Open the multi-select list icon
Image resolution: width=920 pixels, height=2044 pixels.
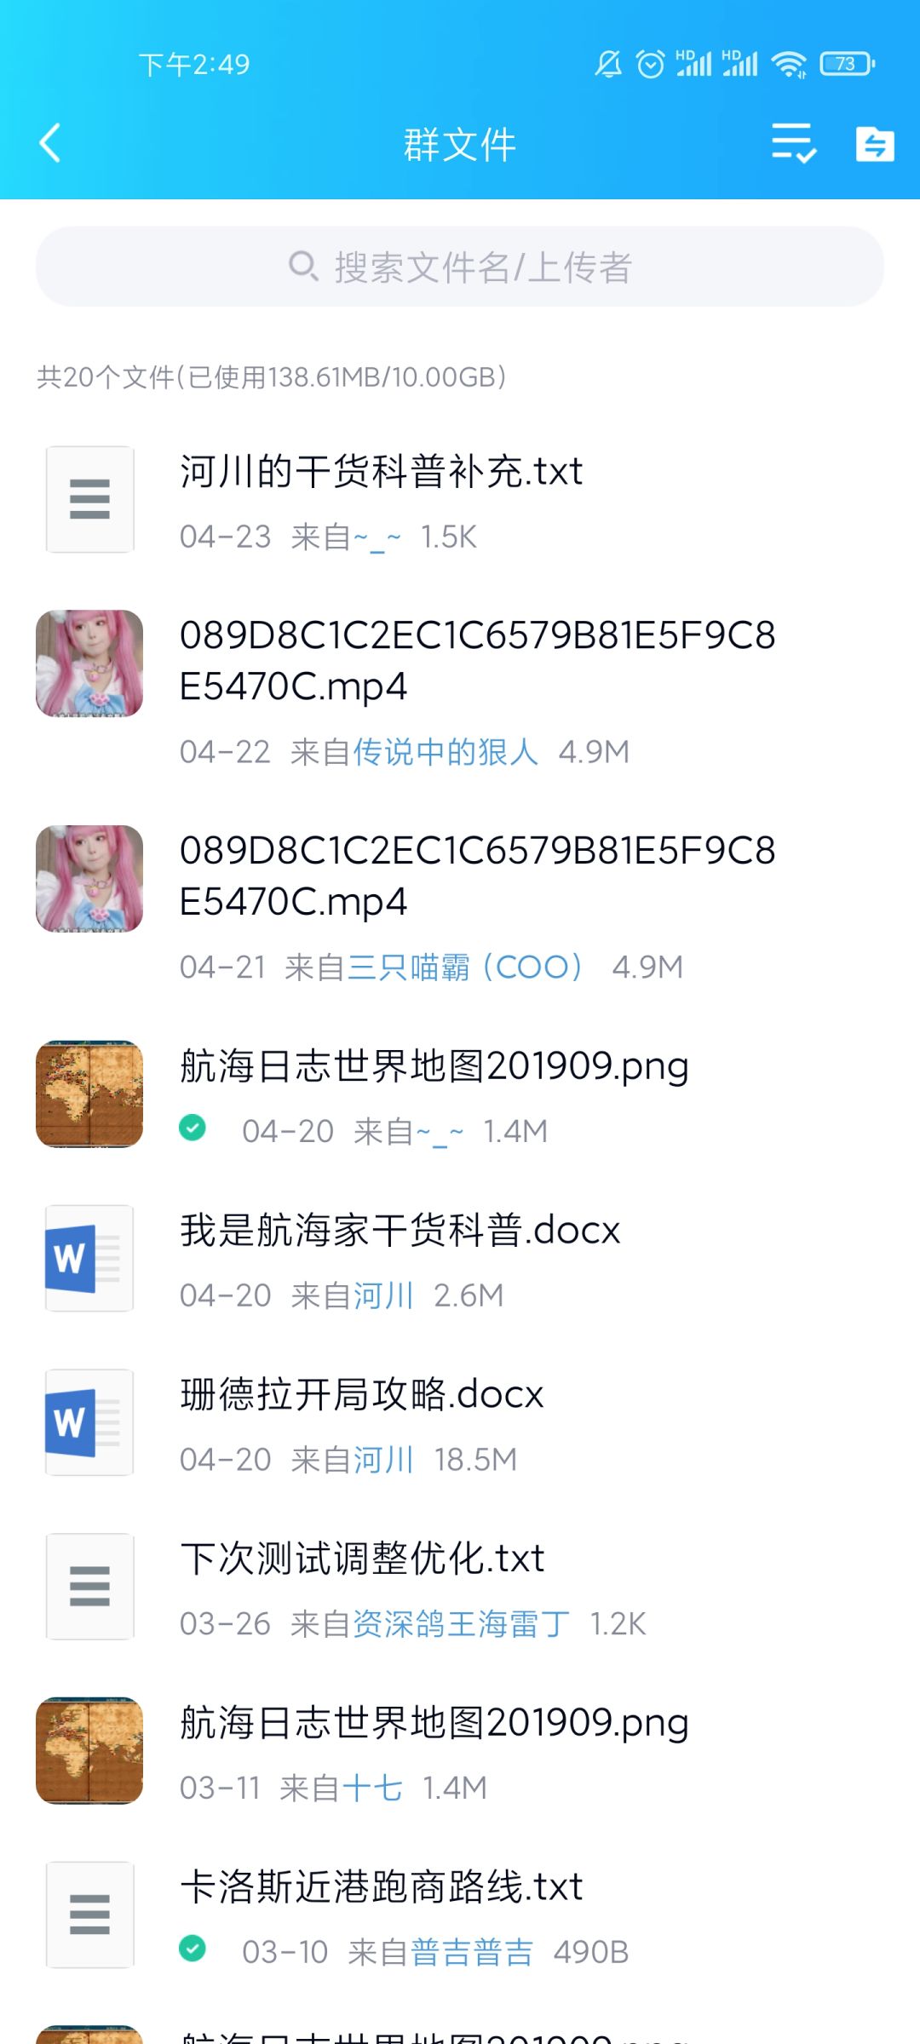794,143
